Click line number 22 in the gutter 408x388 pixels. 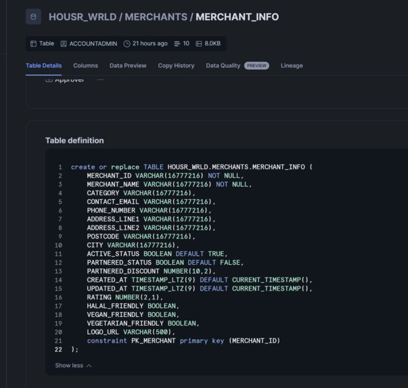tap(58, 349)
